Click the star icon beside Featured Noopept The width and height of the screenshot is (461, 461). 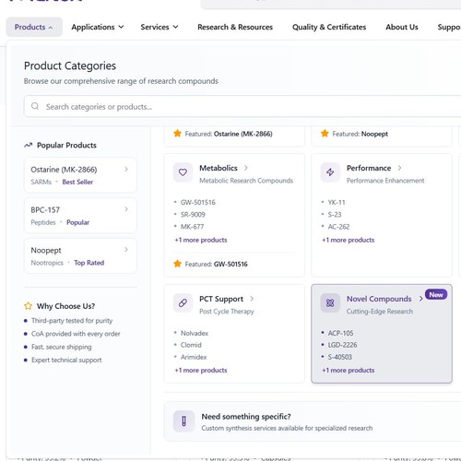[325, 134]
